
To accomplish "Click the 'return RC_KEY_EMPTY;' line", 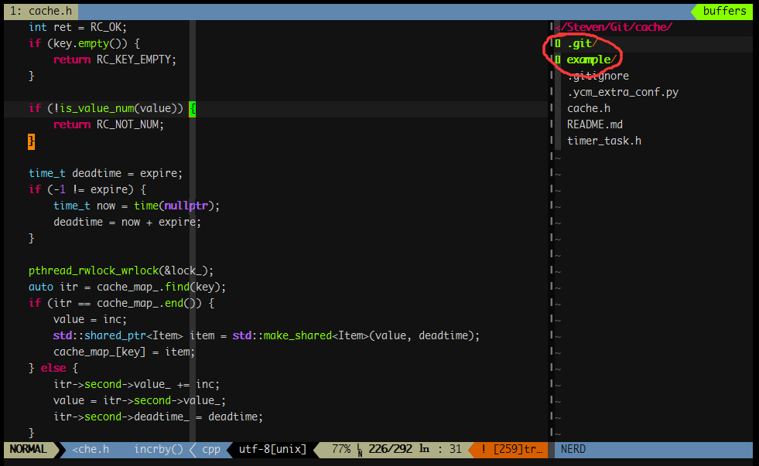I will [115, 60].
